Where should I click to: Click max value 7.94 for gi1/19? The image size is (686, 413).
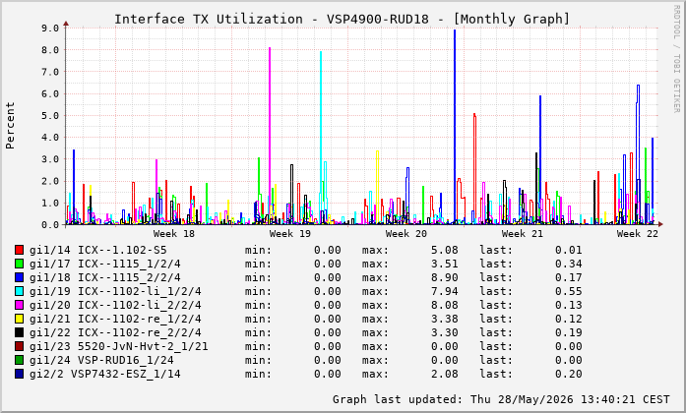445,291
